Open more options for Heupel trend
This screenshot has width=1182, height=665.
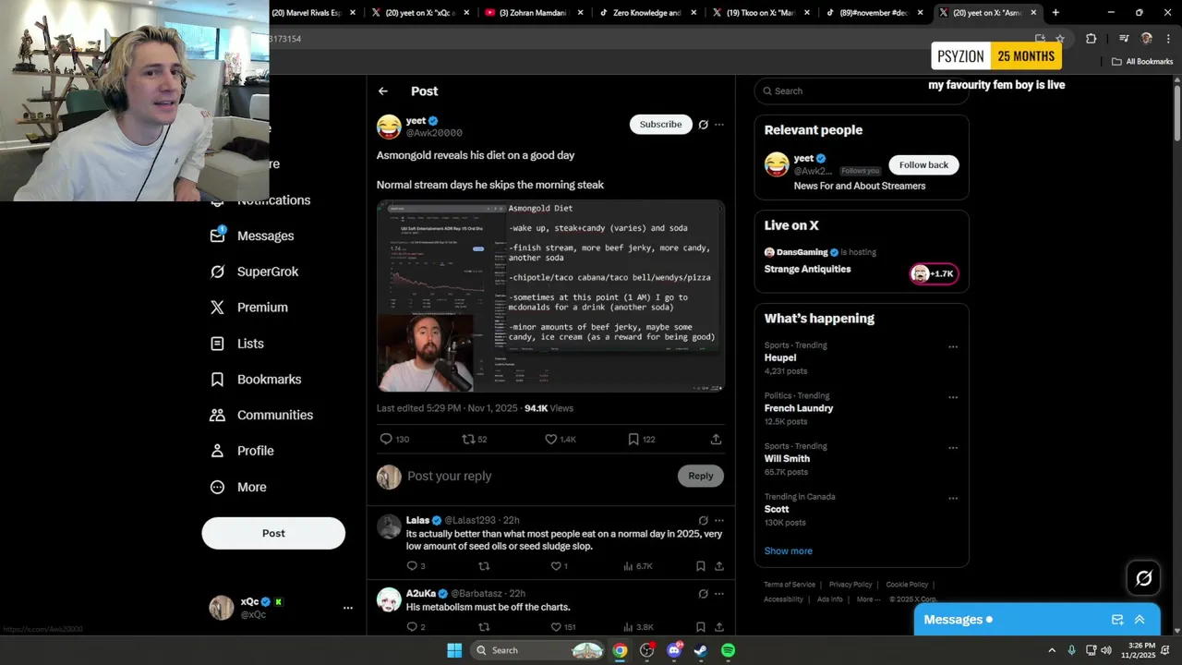[953, 347]
